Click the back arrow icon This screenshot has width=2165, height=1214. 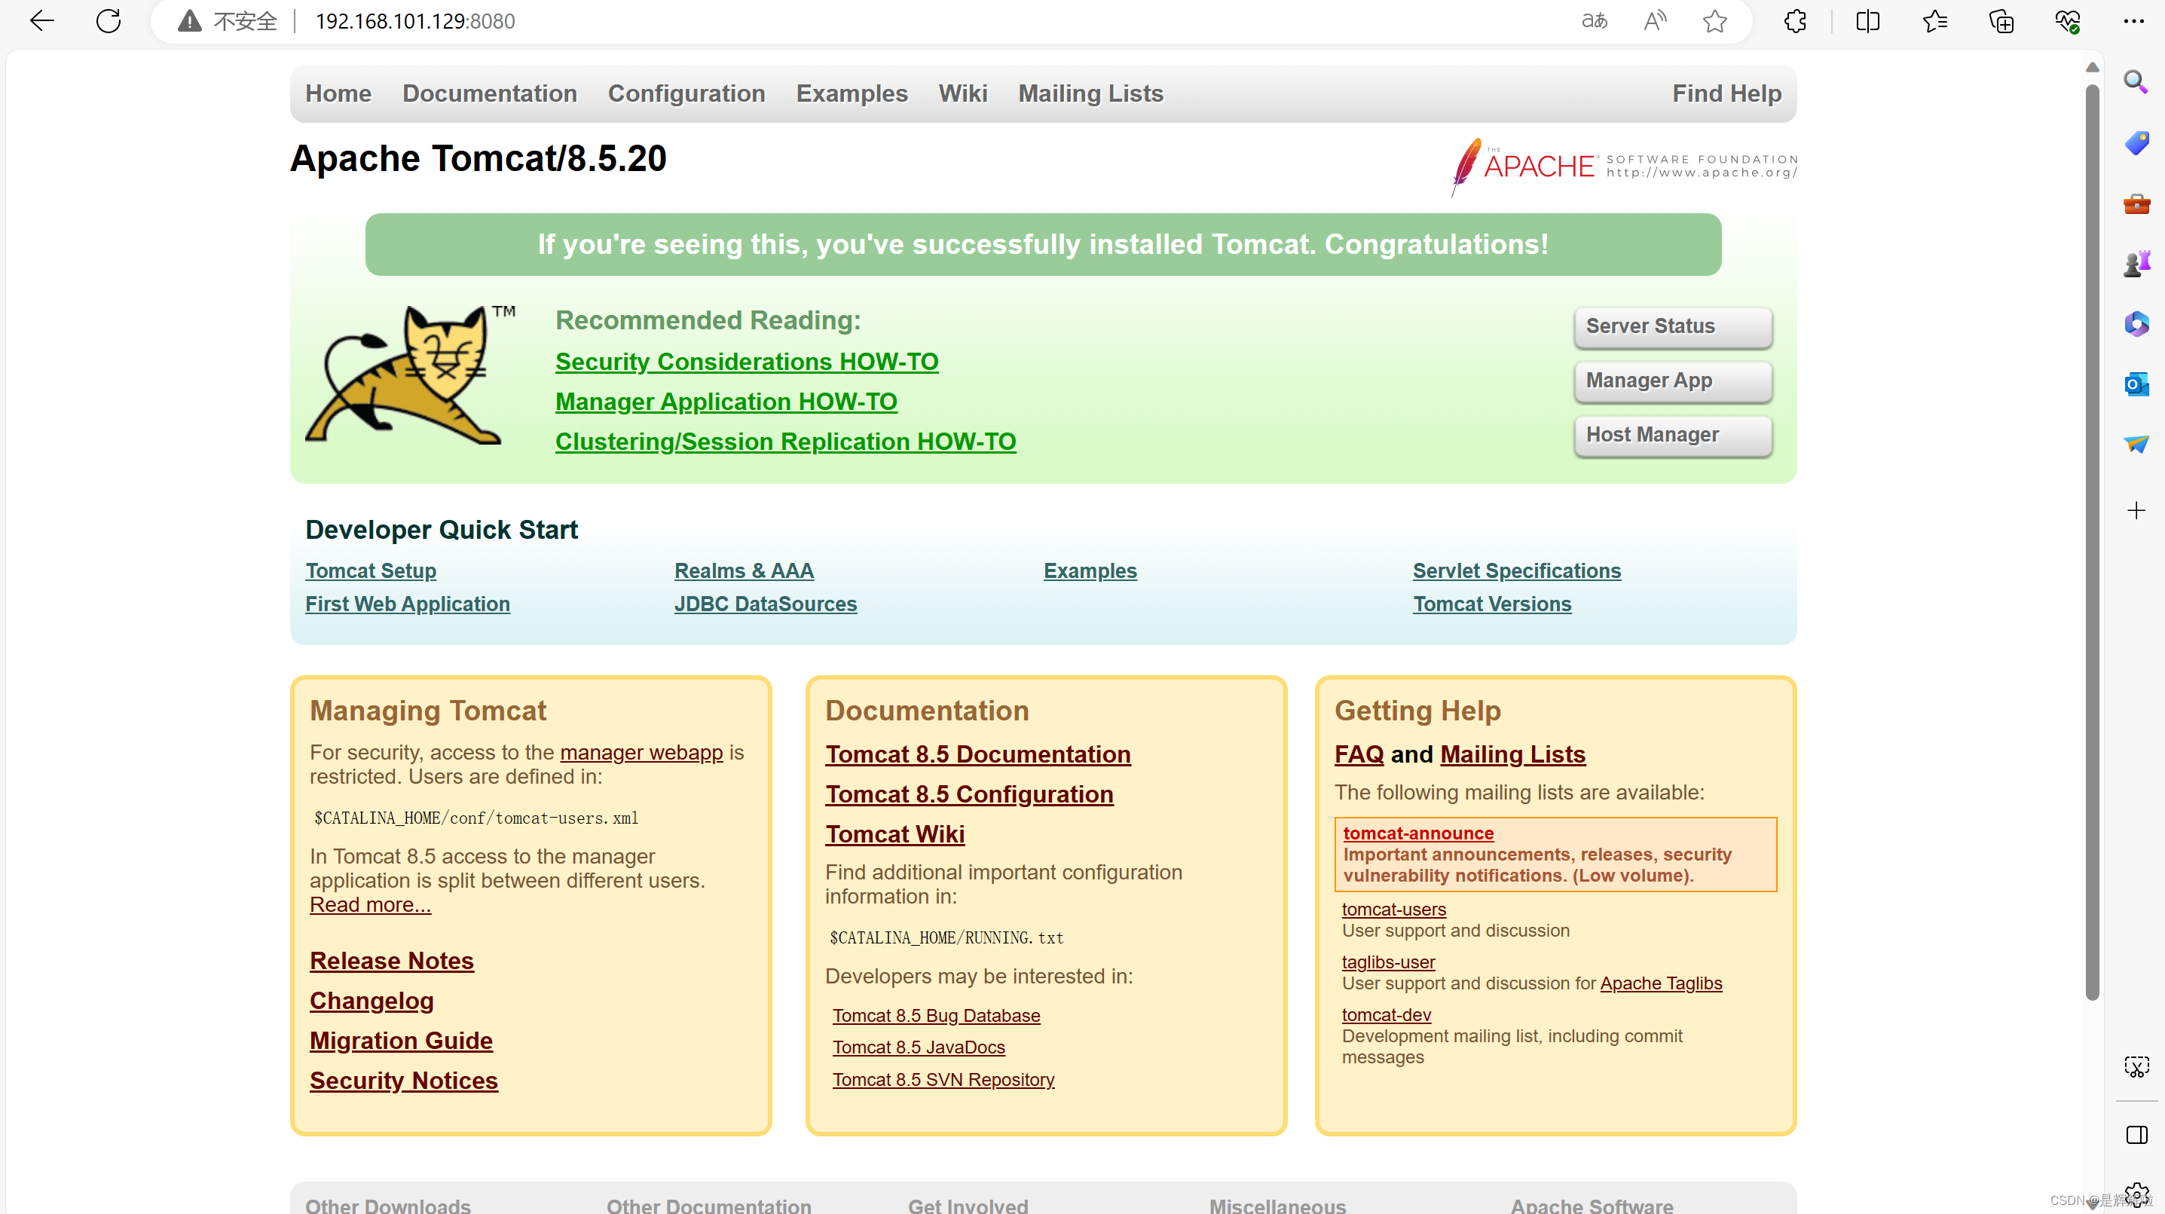coord(42,21)
